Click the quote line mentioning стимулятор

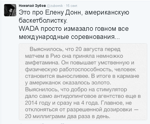(76, 90)
